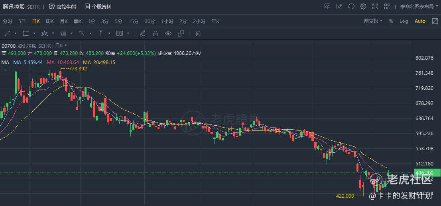Switch to the 分时 intraday tab
The width and height of the screenshot is (441, 206).
tap(8, 21)
